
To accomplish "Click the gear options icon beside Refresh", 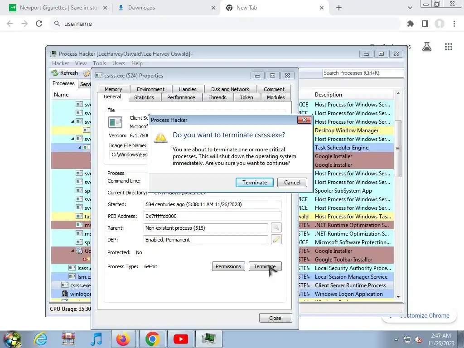I will tap(87, 73).
